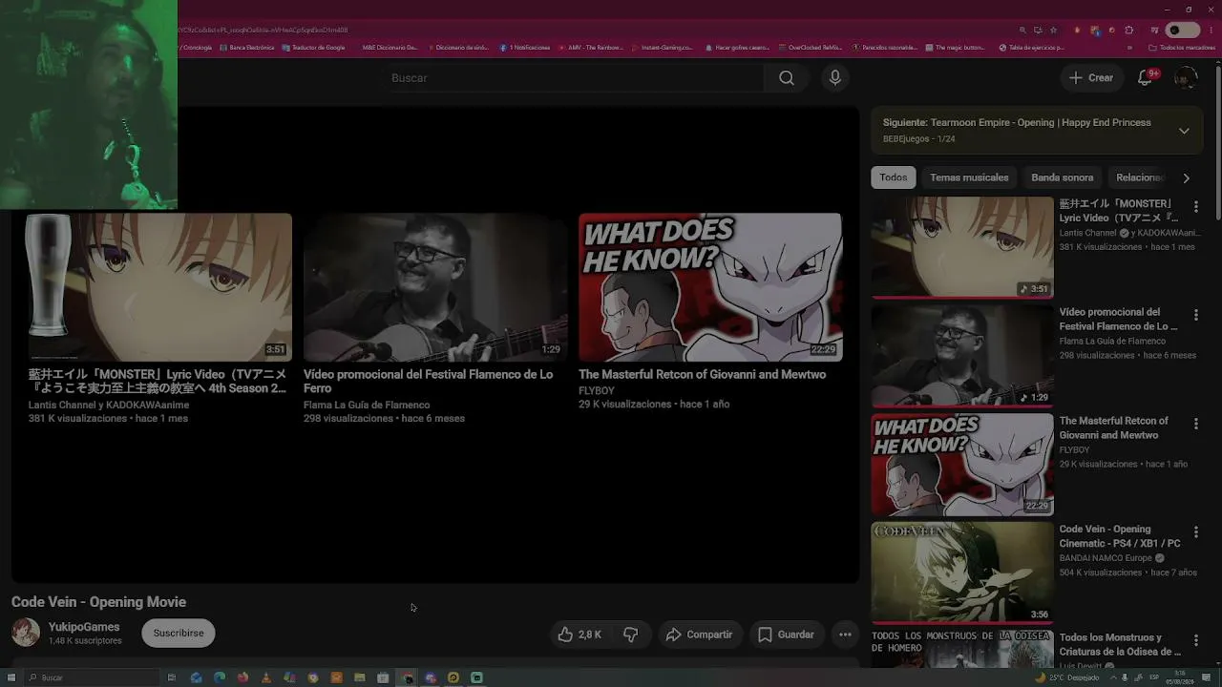Click the end-screen title The Masterful Retcon of Giovanni and Mewtwo
This screenshot has height=687, width=1222.
coord(703,375)
